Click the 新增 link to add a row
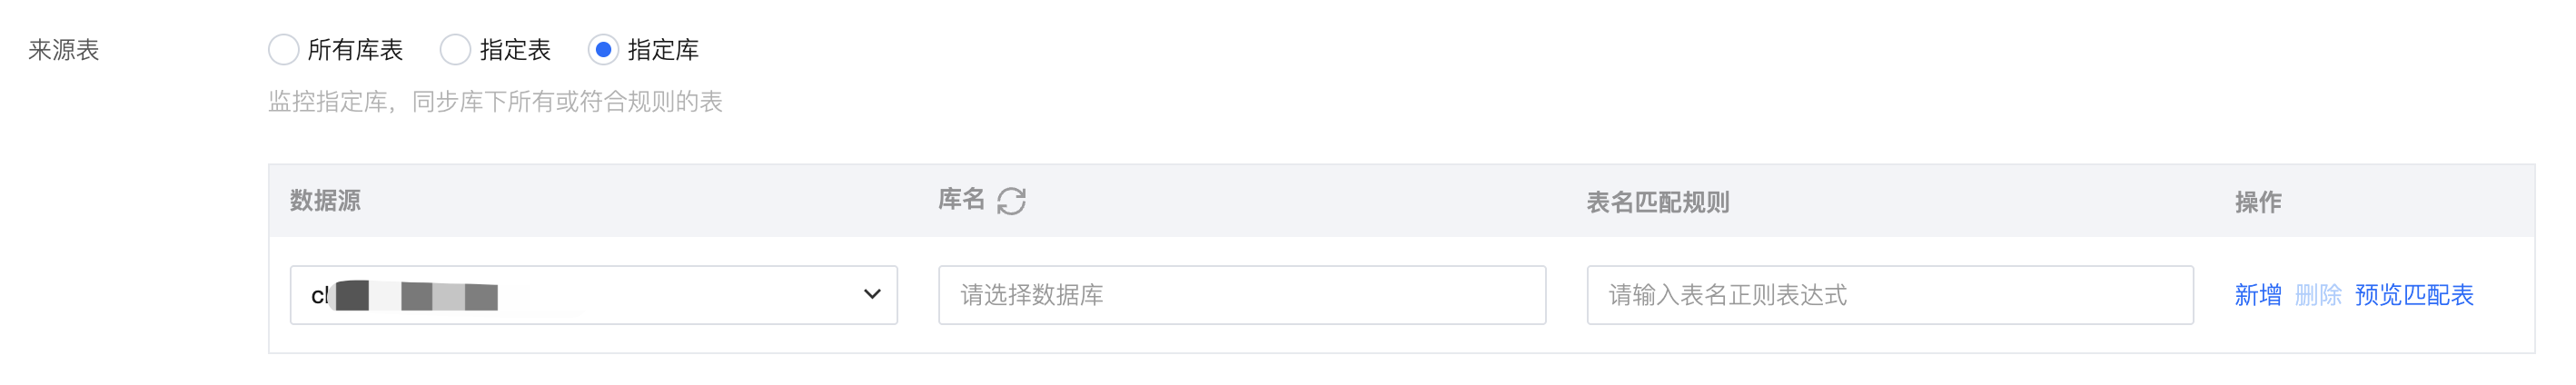The height and width of the screenshot is (385, 2576). pyautogui.click(x=2257, y=295)
